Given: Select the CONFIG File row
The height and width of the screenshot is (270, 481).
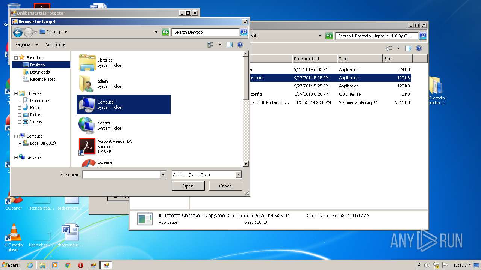Looking at the screenshot, I should pyautogui.click(x=331, y=94).
